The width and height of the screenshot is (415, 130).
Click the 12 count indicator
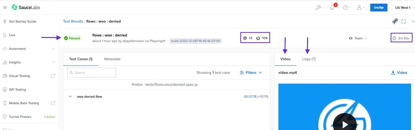(x=248, y=38)
